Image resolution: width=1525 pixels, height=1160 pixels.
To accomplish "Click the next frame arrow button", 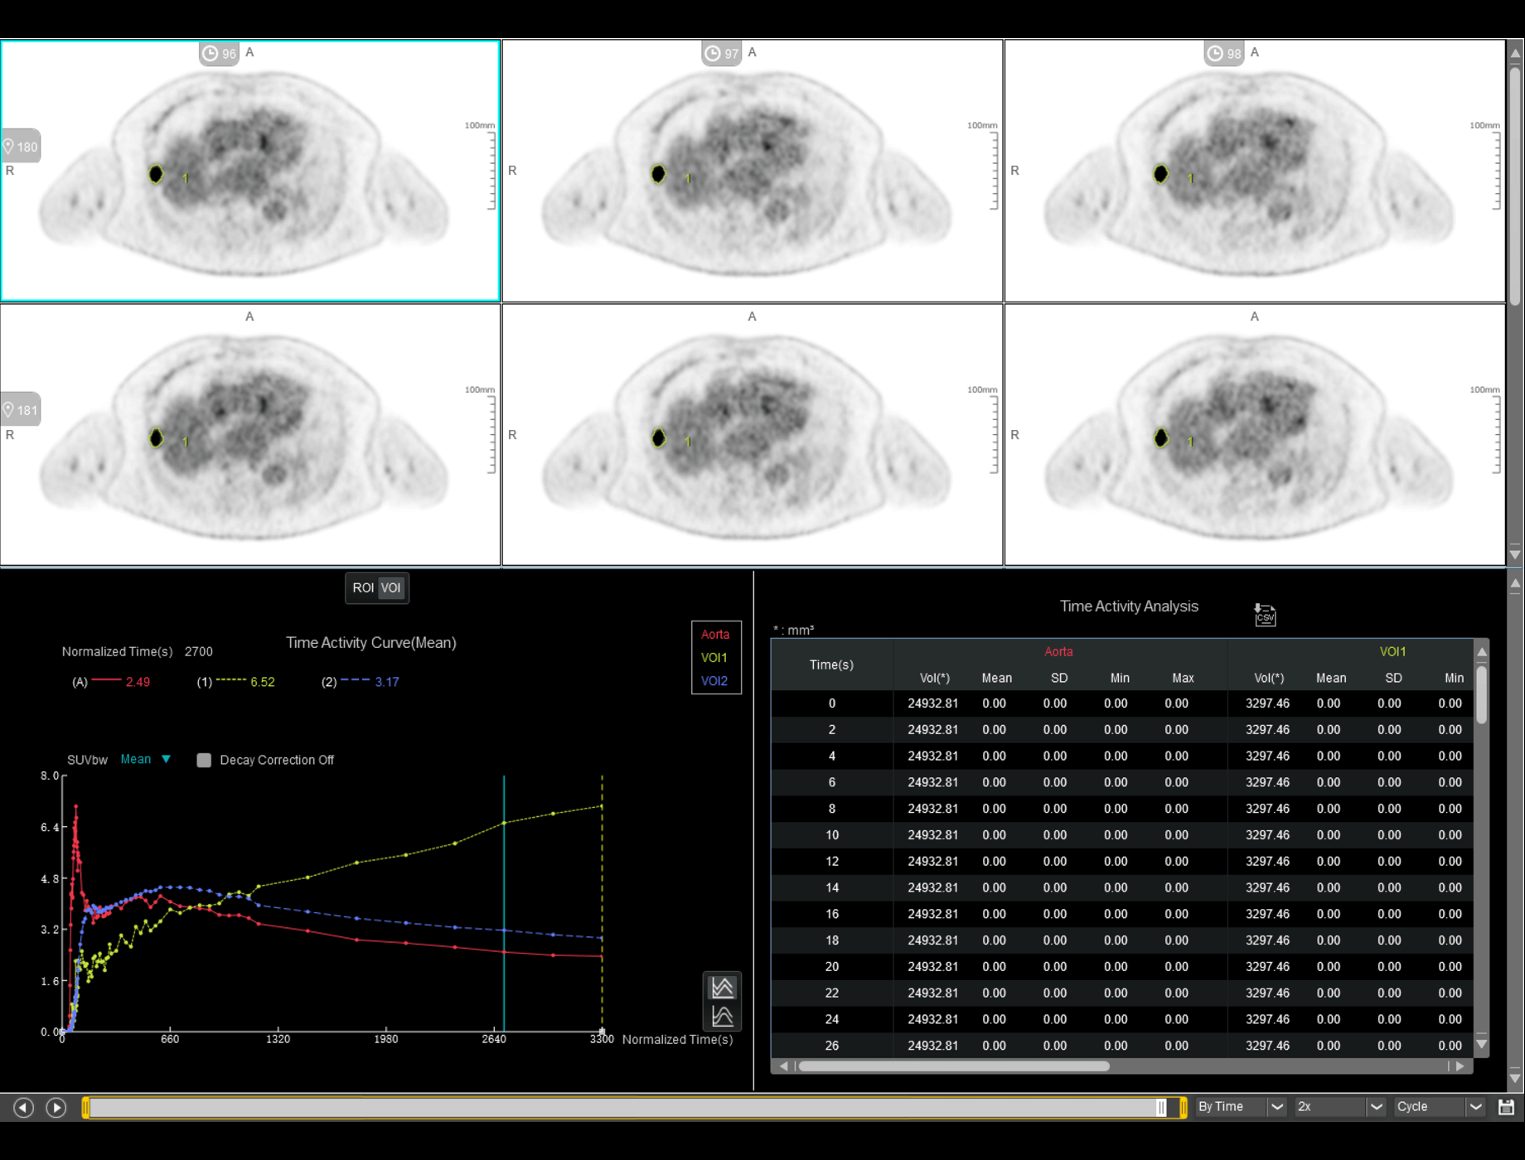I will [x=56, y=1107].
